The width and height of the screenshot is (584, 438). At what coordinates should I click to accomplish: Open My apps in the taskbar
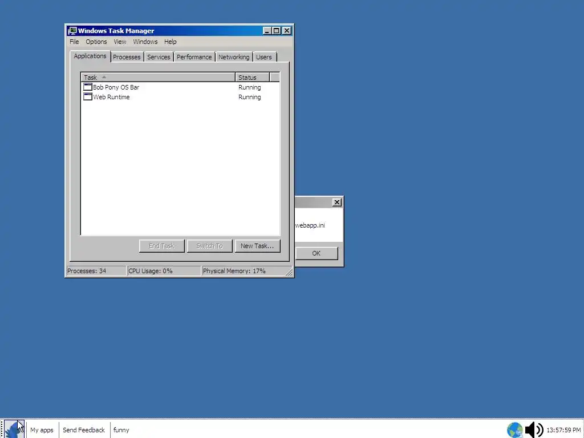tap(42, 430)
